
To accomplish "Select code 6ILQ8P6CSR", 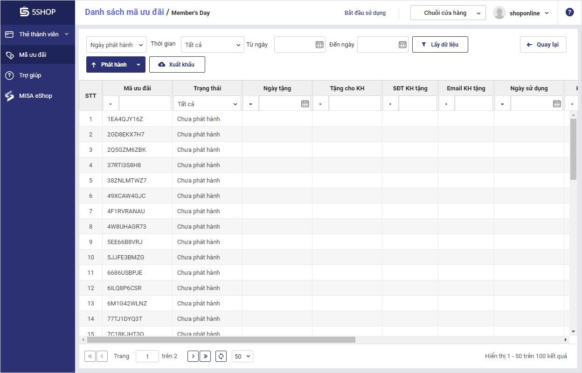I will (125, 288).
